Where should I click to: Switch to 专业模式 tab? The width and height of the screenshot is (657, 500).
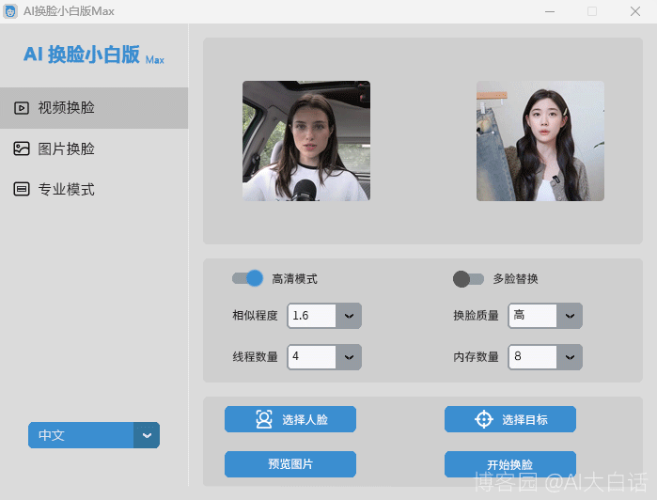click(x=94, y=190)
